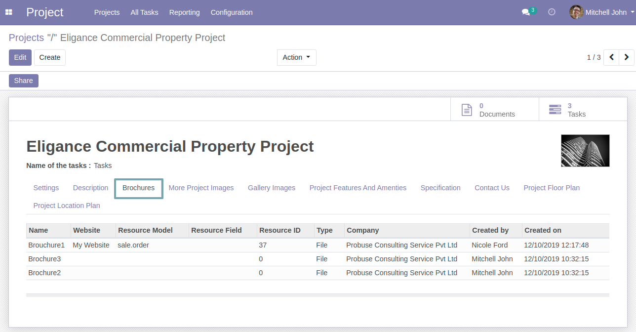
Task: Open the 3 Tasks stat button
Action: coord(583,109)
